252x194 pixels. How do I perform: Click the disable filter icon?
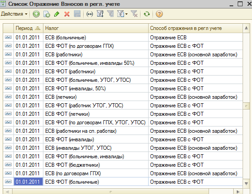134,14
